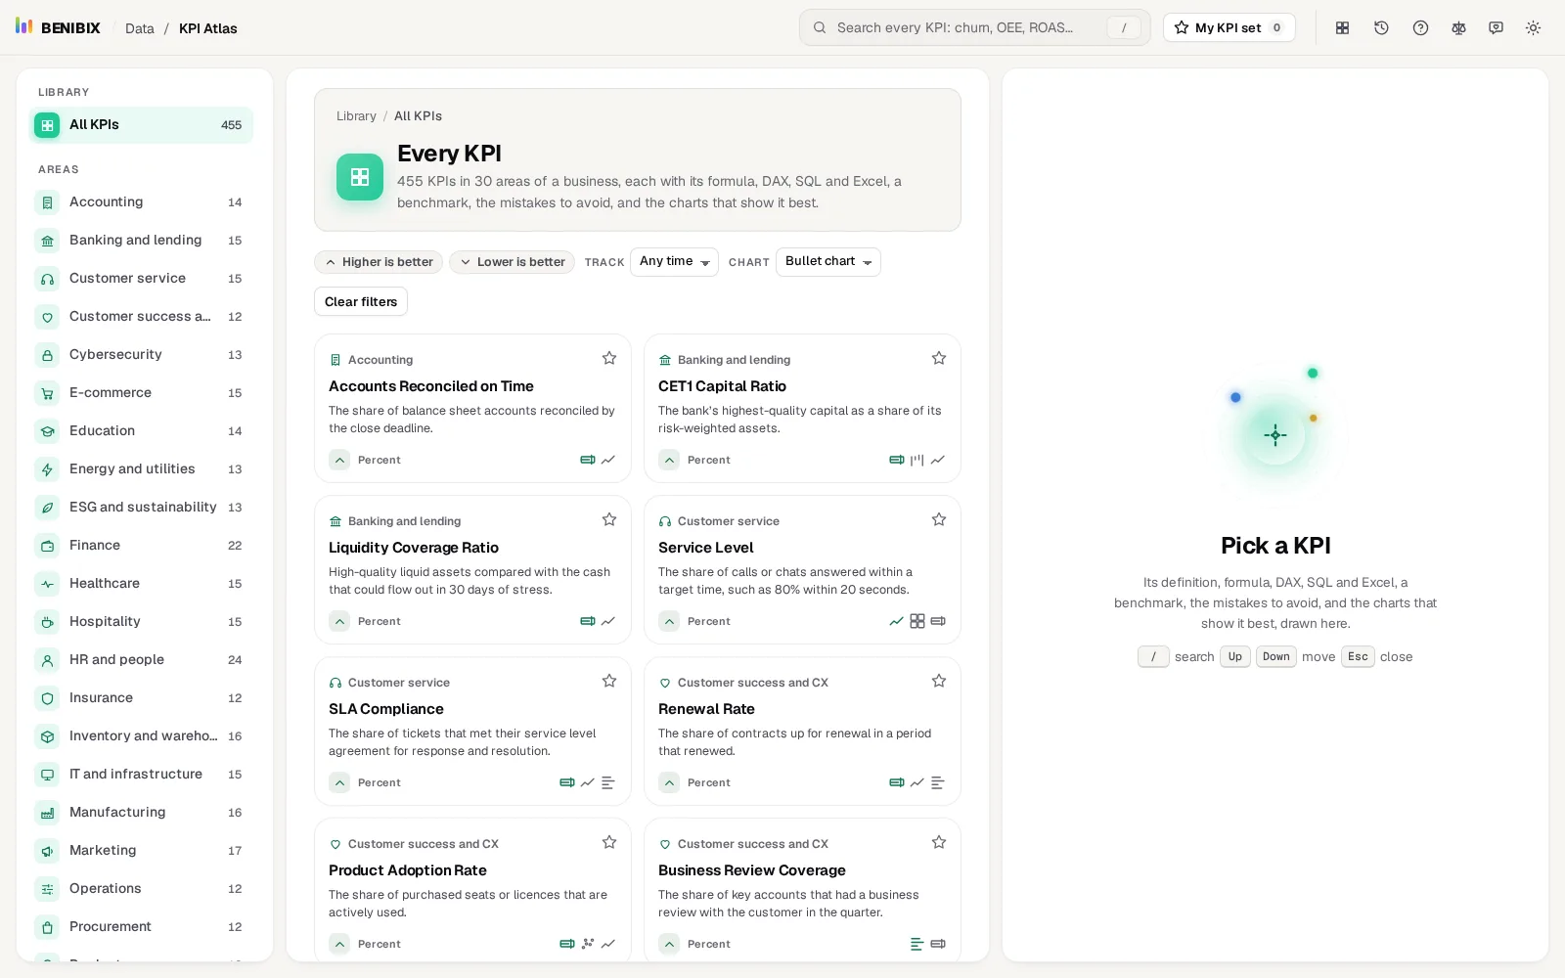Screen dimensions: 1565x978
Task: Toggle the Lower is better filter
Action: [514, 262]
